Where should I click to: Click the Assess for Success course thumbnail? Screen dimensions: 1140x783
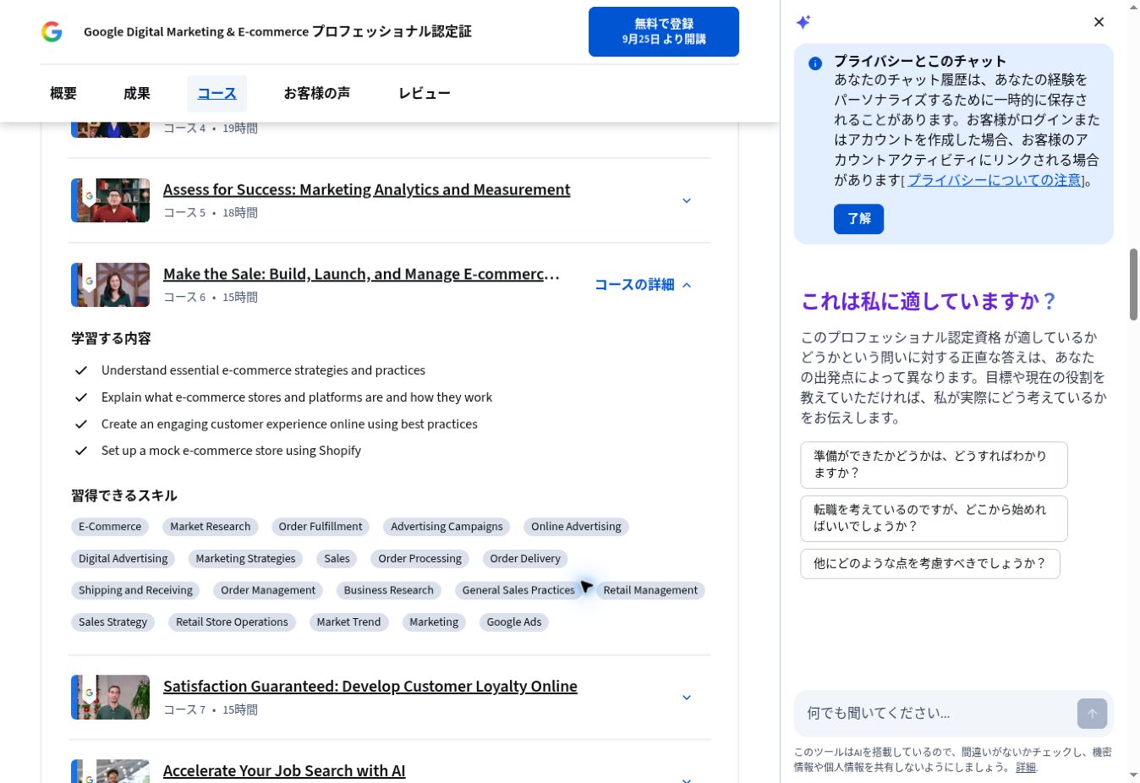[110, 200]
